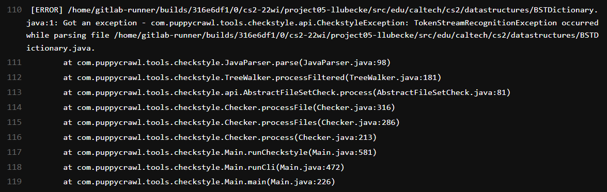Image resolution: width=607 pixels, height=192 pixels.
Task: Click line number 111
Action: pyautogui.click(x=14, y=63)
